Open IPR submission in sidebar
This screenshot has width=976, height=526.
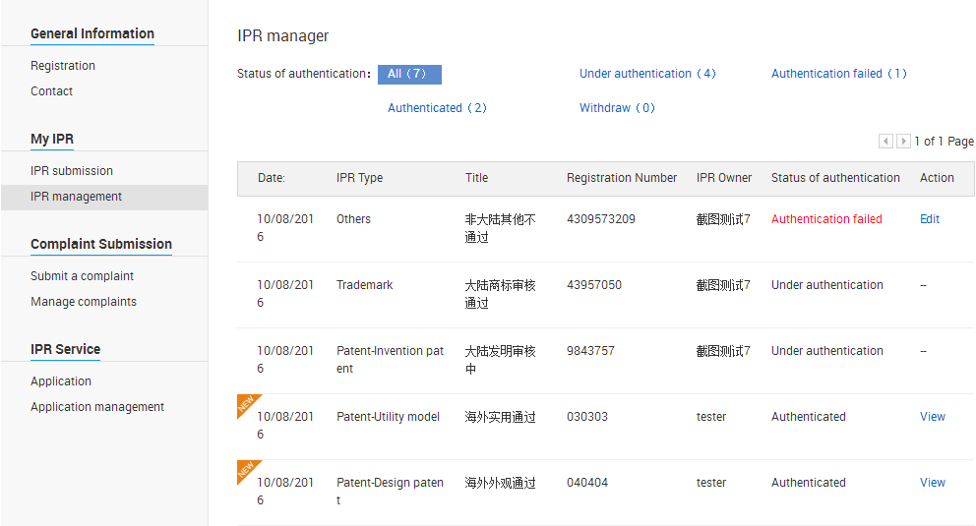(x=72, y=170)
